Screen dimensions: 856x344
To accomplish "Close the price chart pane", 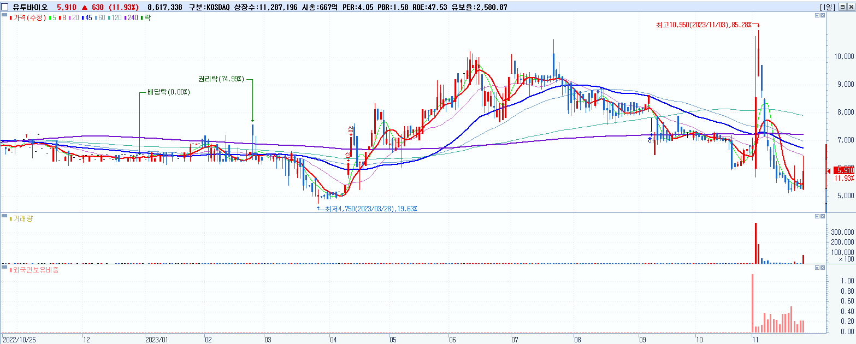I will (x=823, y=16).
